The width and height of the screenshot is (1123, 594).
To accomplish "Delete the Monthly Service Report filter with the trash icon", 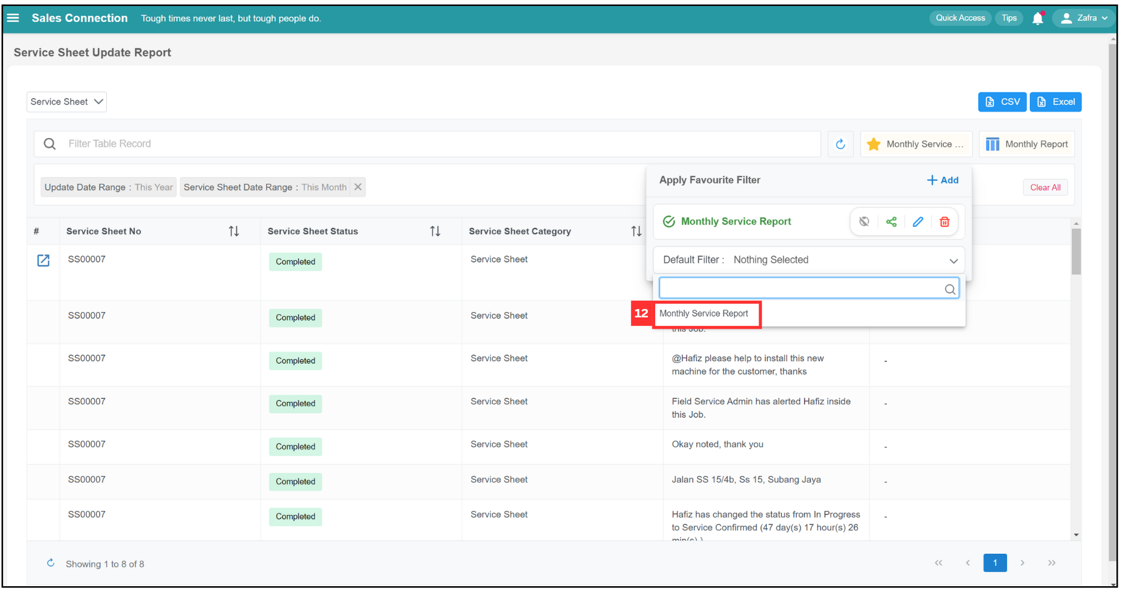I will (x=945, y=221).
